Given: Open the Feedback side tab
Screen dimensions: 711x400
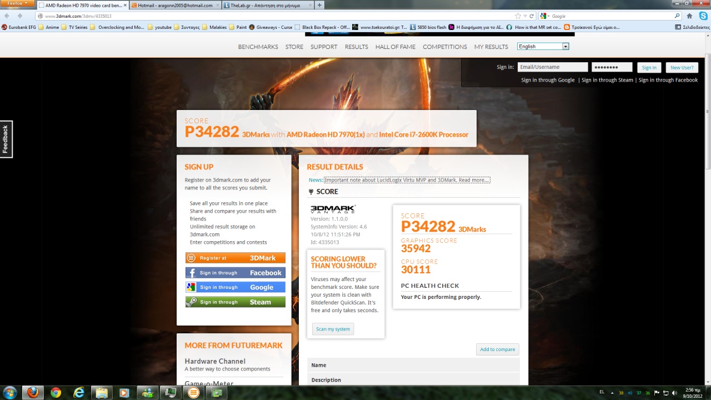Looking at the screenshot, I should 6,139.
